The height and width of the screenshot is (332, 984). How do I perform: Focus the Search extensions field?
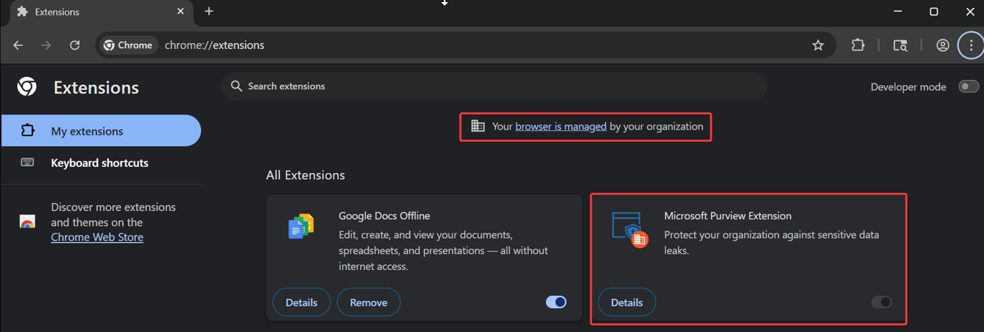click(x=494, y=86)
